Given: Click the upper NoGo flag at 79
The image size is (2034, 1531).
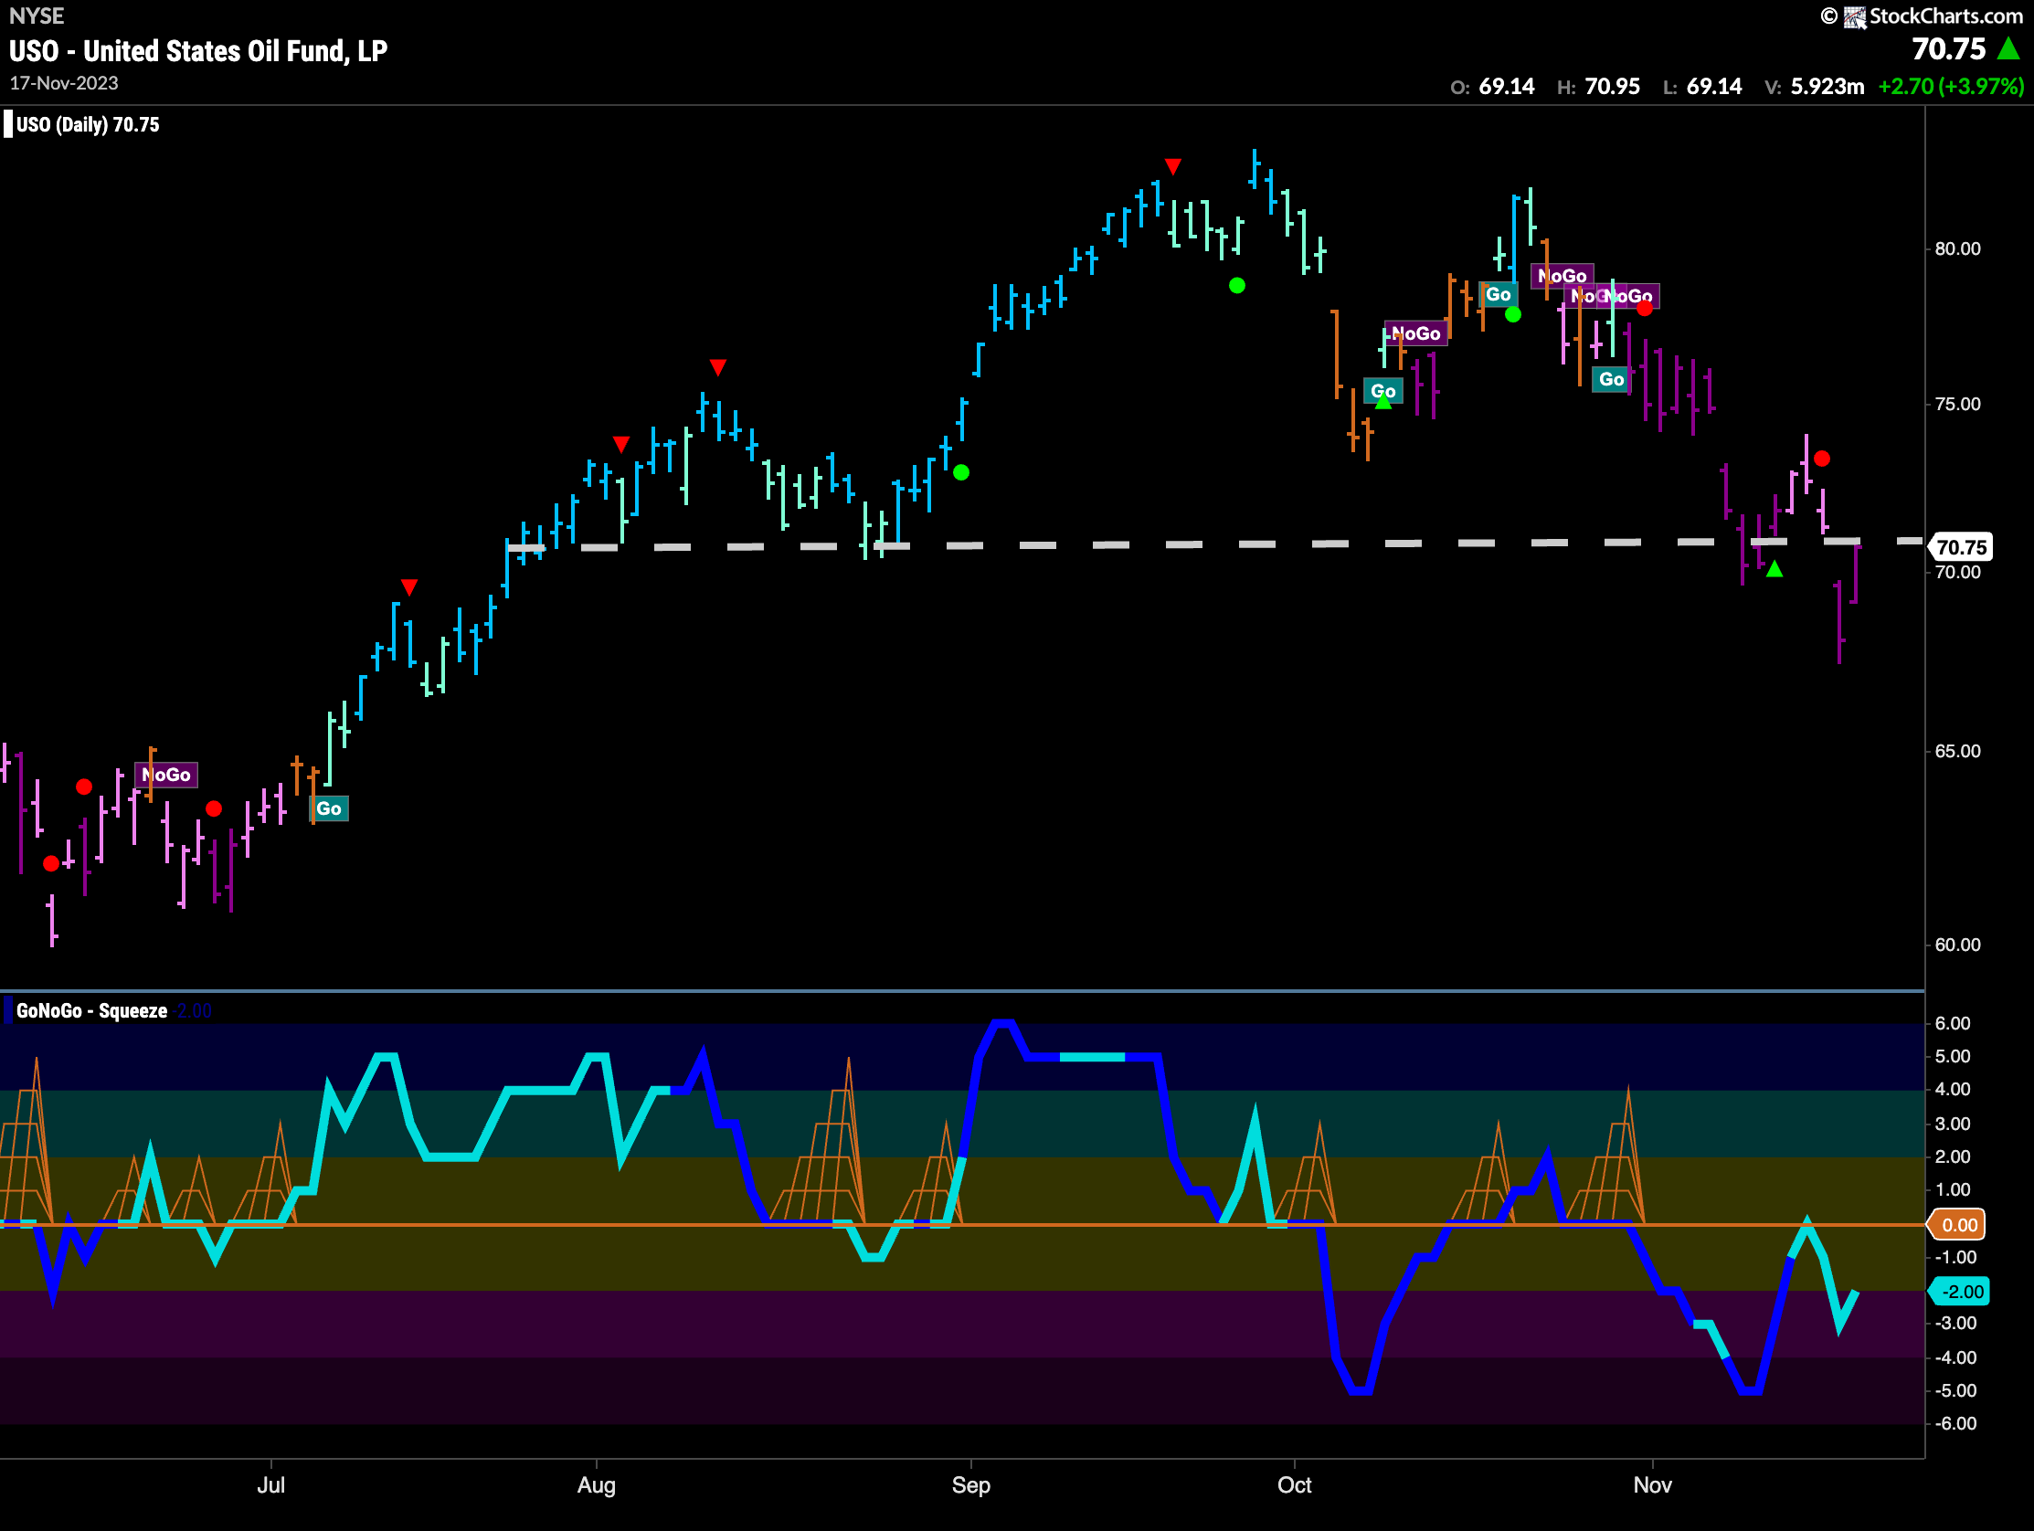Looking at the screenshot, I should (1563, 276).
